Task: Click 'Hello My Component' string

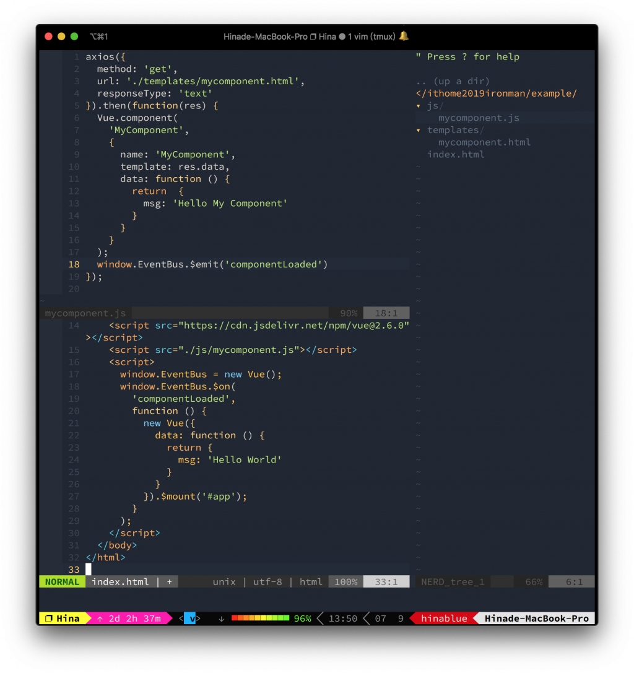Action: coord(230,204)
